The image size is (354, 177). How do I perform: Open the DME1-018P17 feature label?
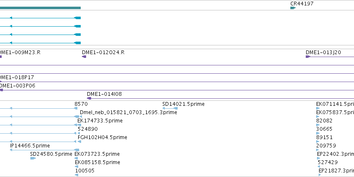[17, 77]
